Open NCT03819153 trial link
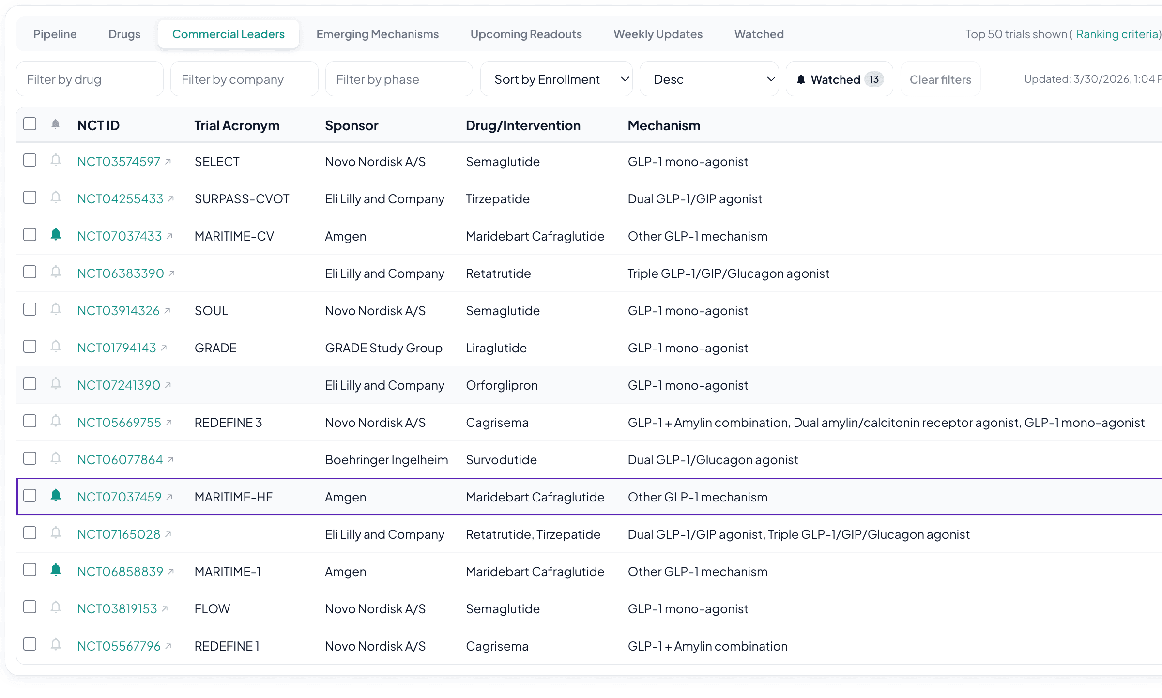The width and height of the screenshot is (1162, 698). [117, 609]
